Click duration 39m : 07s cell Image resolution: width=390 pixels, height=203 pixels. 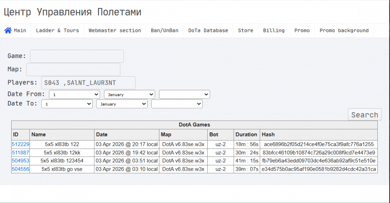point(247,169)
